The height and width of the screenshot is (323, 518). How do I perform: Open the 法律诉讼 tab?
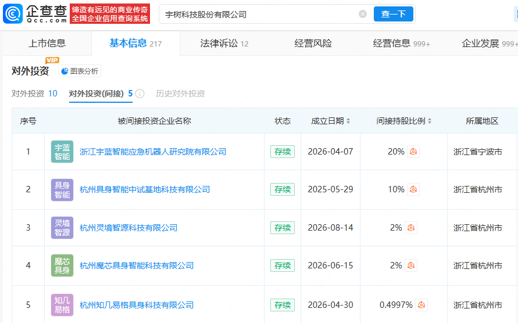pyautogui.click(x=224, y=43)
